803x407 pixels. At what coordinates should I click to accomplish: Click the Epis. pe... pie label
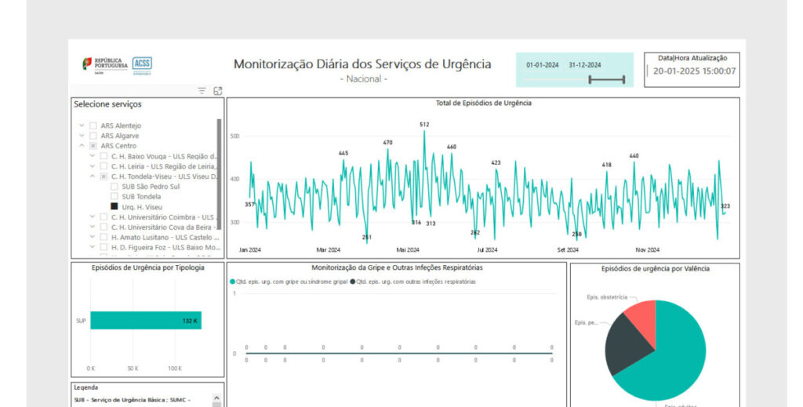(586, 322)
